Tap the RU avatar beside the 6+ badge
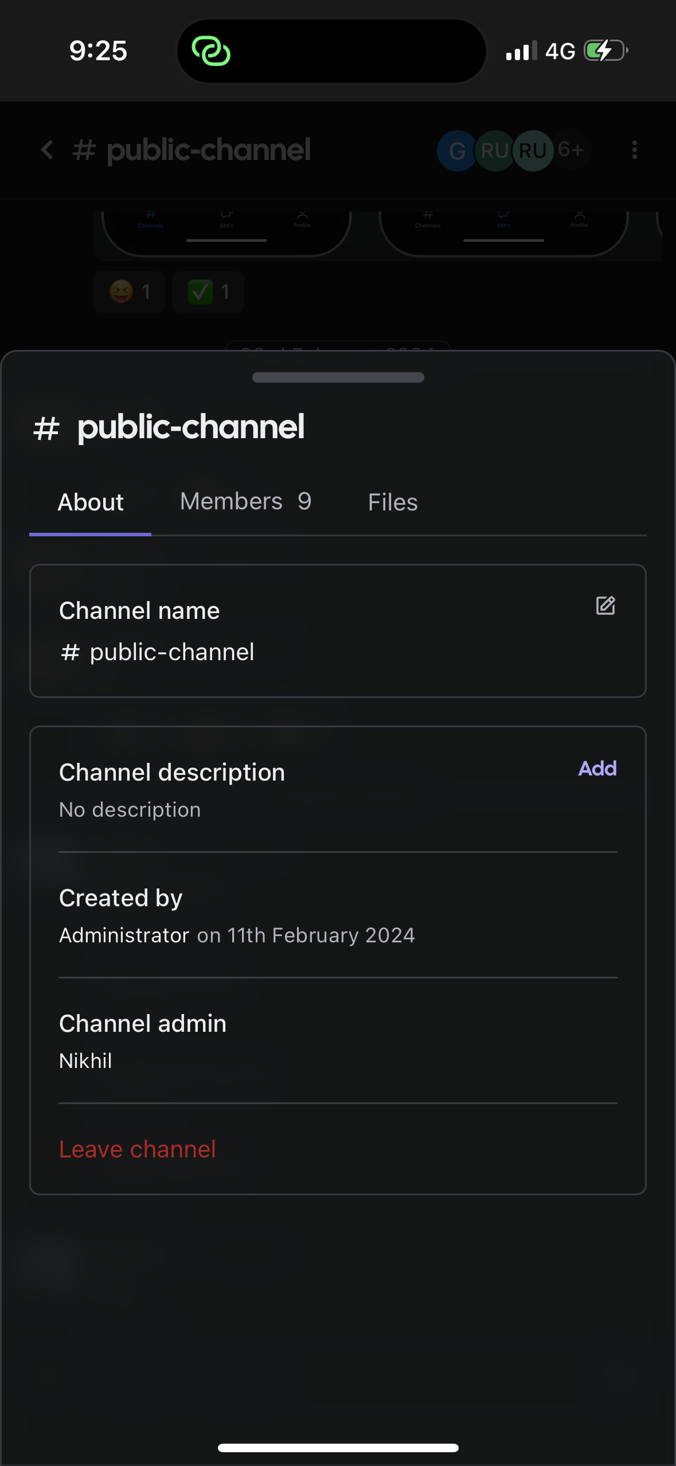The image size is (676, 1466). (533, 151)
